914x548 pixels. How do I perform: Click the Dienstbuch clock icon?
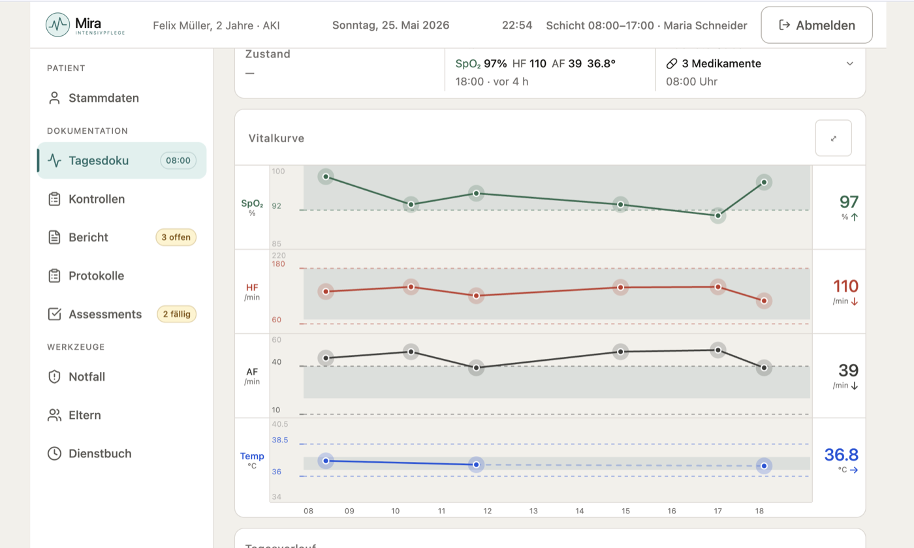(x=55, y=453)
